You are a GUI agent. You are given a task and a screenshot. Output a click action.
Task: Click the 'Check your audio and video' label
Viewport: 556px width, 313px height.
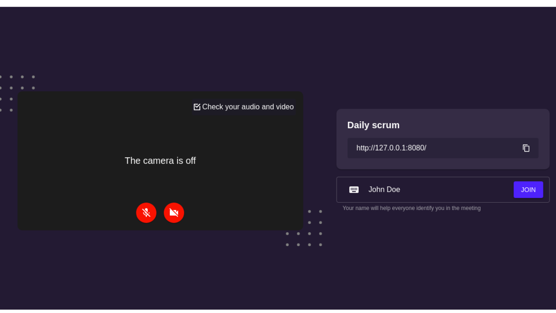click(x=248, y=107)
